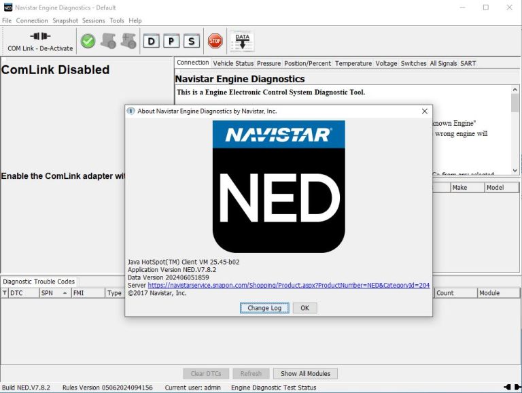Switch to the Switches tab

[413, 63]
